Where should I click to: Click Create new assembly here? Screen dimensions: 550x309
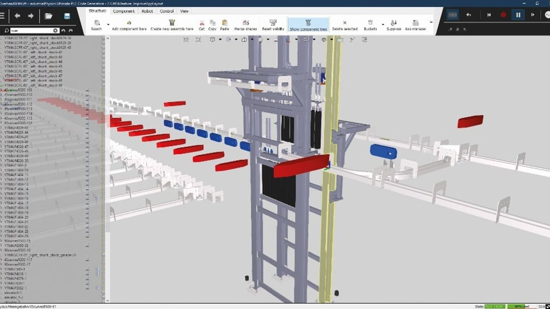172,25
